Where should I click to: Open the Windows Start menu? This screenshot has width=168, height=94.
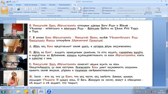click(x=3, y=92)
